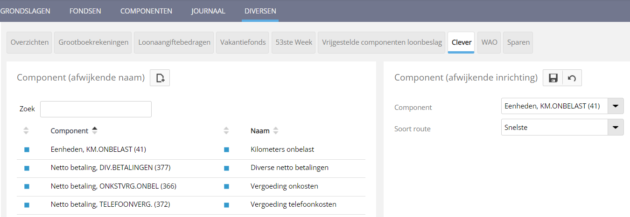Viewport: 630px width, 217px height.
Task: Click the first column sort arrows
Action: 26,131
